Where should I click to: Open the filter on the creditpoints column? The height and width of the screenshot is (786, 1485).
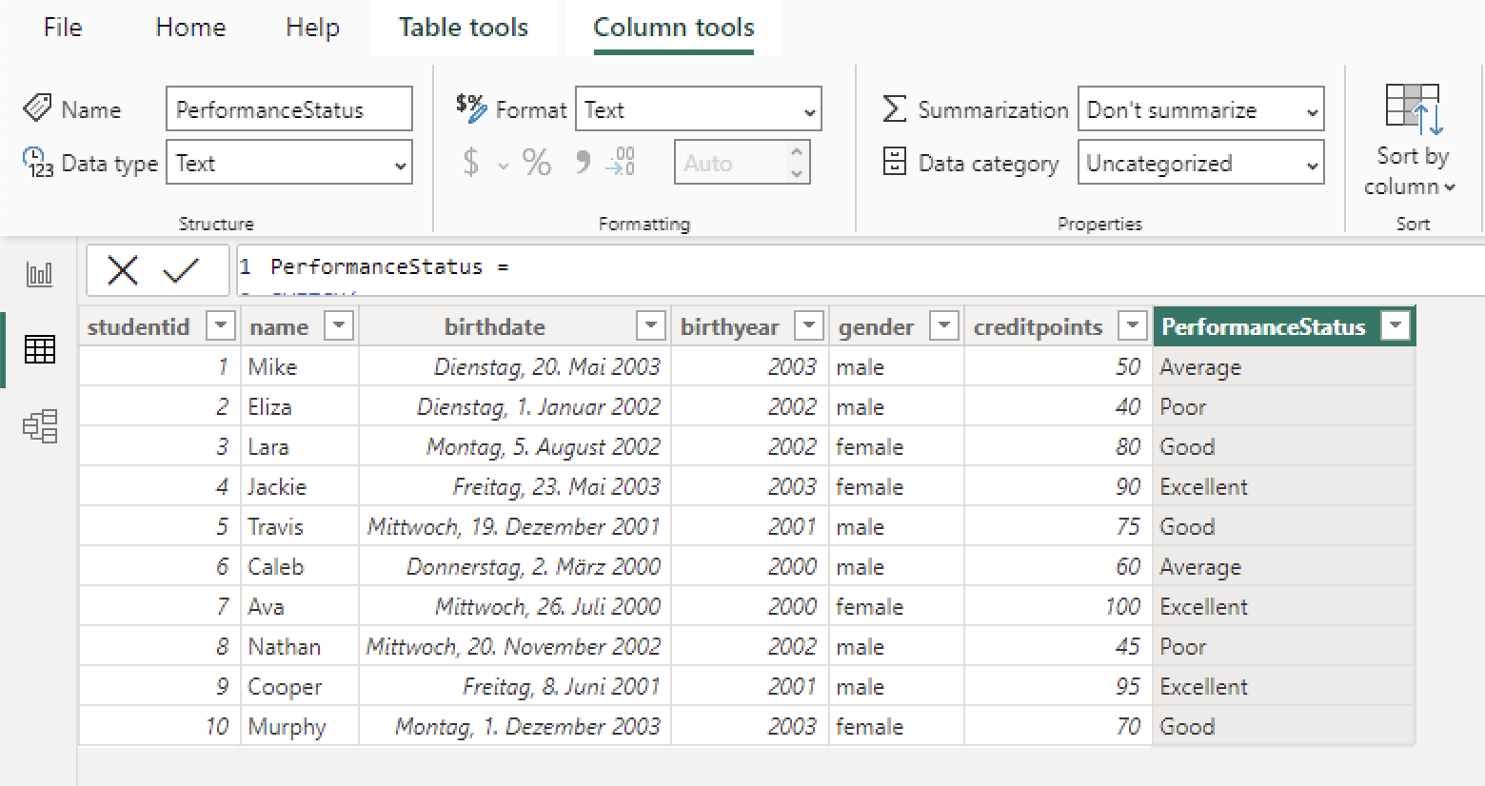click(1132, 325)
